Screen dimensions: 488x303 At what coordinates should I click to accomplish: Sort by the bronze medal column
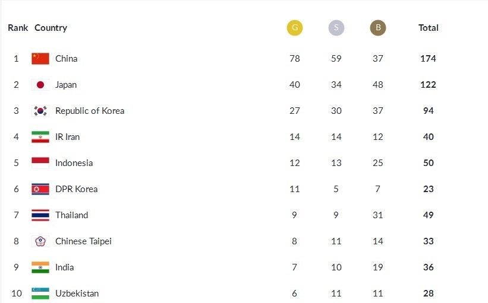pos(377,28)
